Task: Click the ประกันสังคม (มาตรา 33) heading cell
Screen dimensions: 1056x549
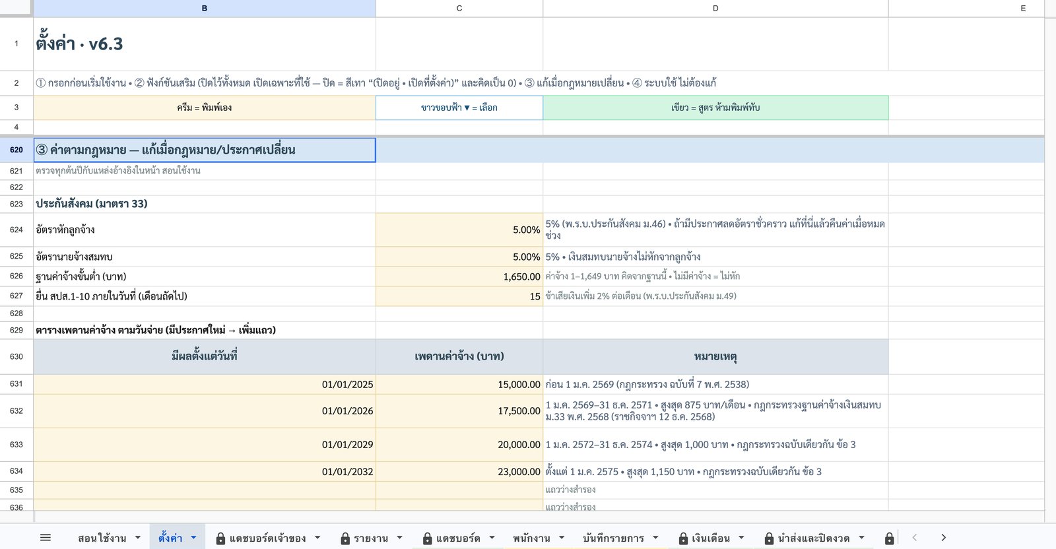Action: [205, 204]
